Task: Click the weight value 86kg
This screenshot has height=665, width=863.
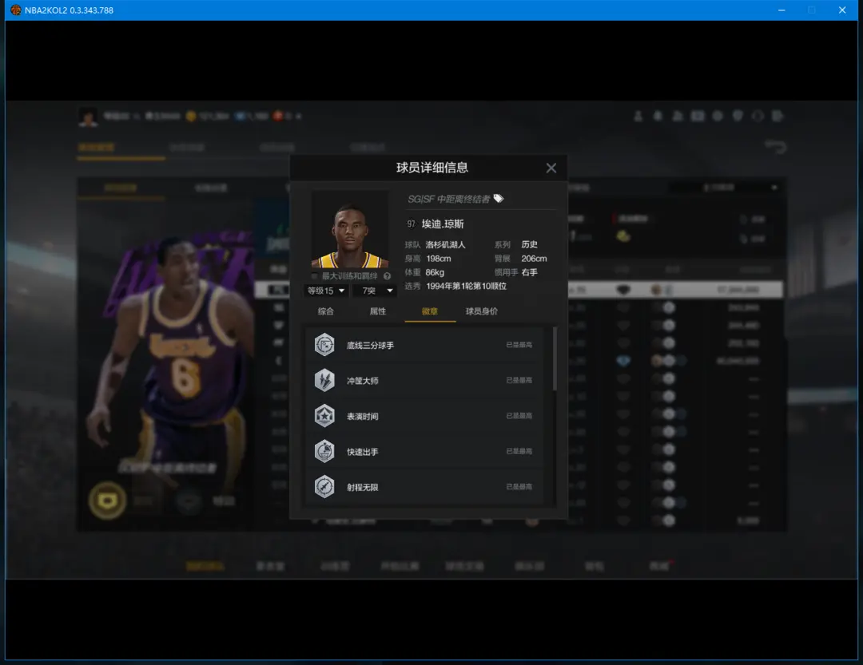Action: [435, 272]
